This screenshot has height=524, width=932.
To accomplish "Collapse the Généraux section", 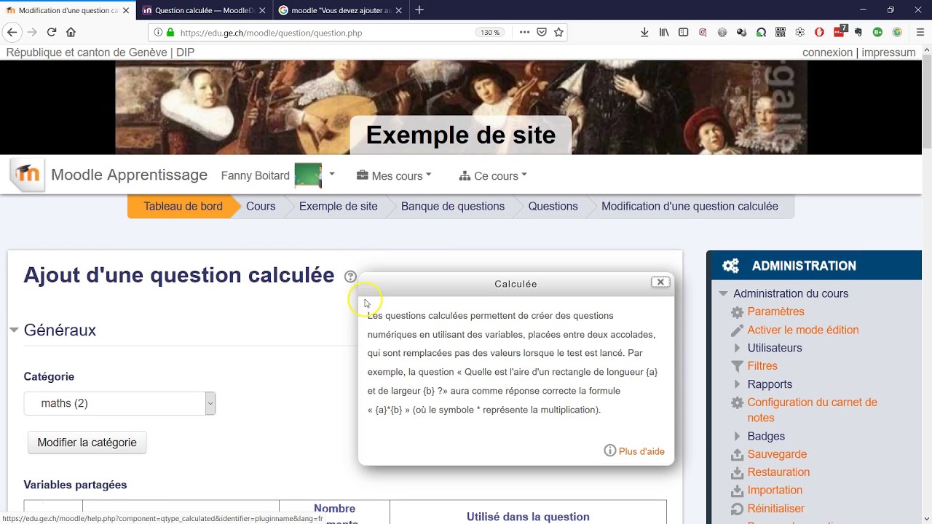I will coord(14,330).
